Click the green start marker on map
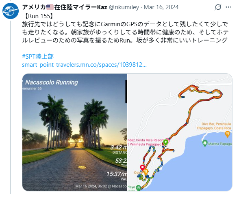The image size is (239, 208). click(x=166, y=142)
